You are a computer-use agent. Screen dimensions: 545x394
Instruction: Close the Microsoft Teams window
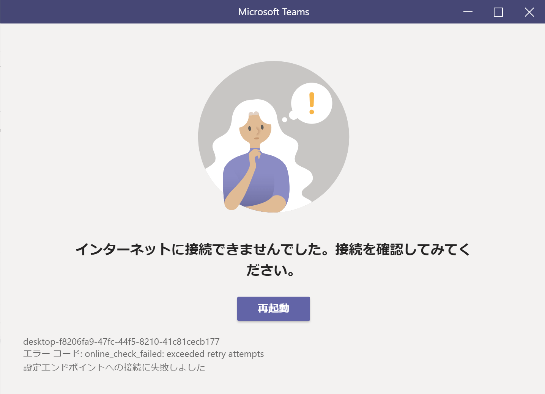click(529, 12)
